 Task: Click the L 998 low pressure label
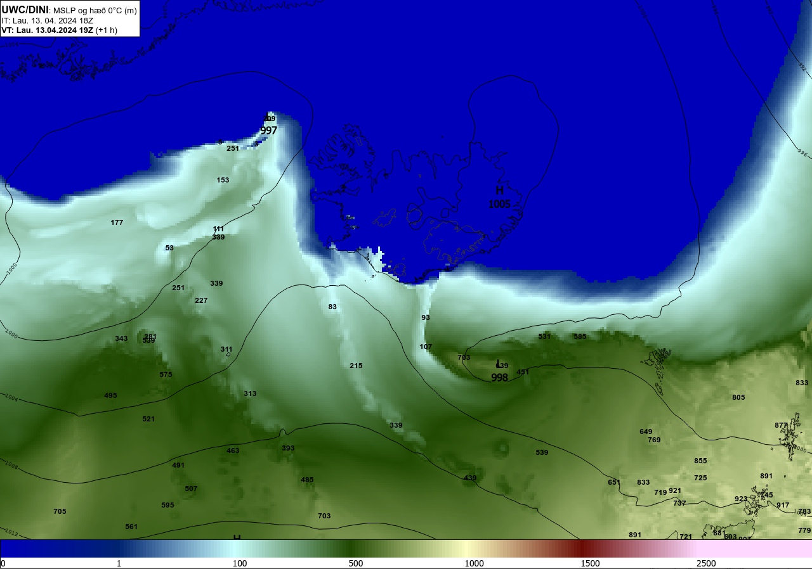500,371
